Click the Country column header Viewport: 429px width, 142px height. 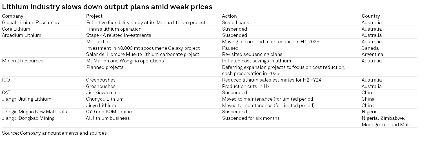(371, 16)
